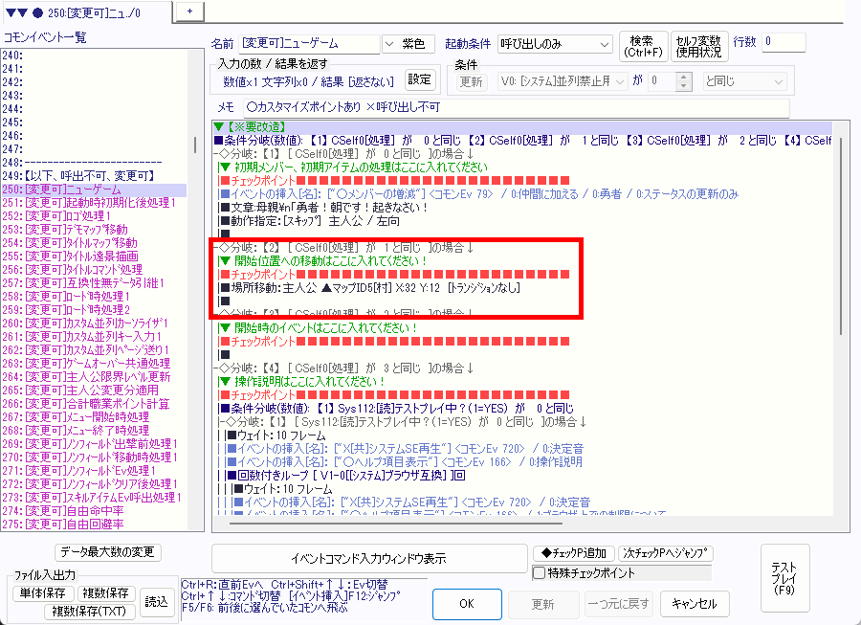Open セルフ変数使用状況
Viewport: 861px width, 625px height.
pyautogui.click(x=698, y=44)
